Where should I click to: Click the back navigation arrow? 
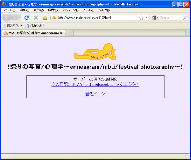click(7, 18)
